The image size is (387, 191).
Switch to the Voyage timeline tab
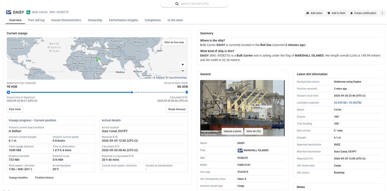point(18,177)
